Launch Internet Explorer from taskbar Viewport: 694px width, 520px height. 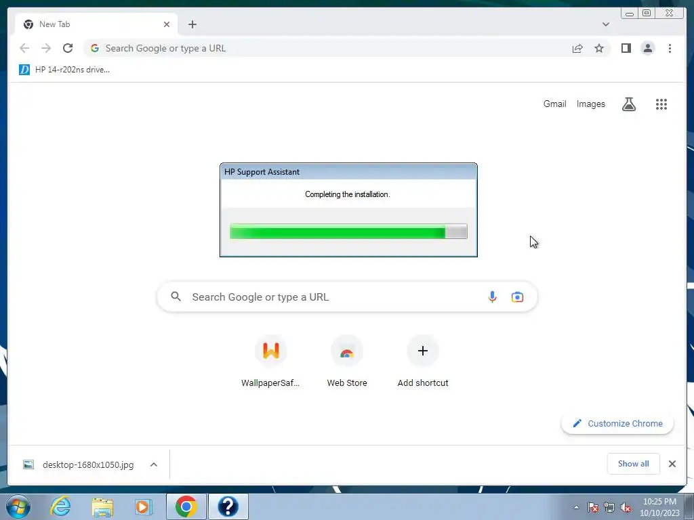click(x=60, y=506)
